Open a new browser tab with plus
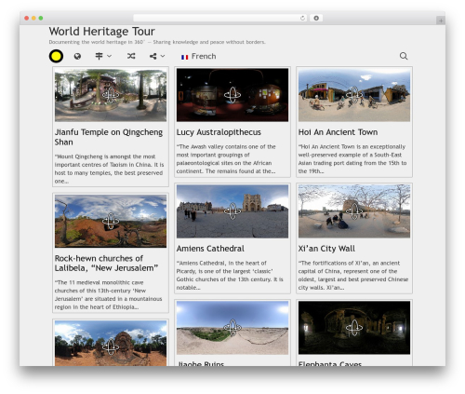465x394 pixels. click(441, 20)
